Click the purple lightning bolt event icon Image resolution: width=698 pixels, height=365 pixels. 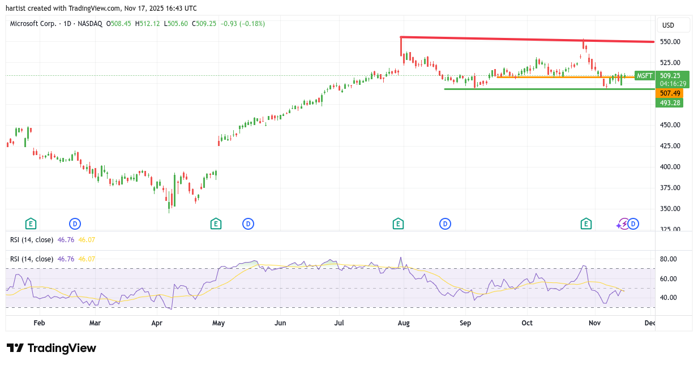click(x=623, y=224)
